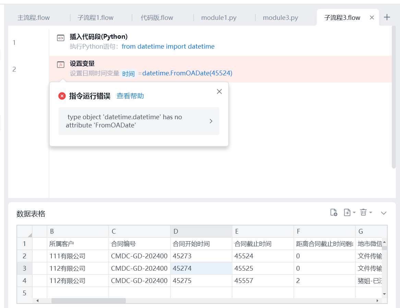Select column D header in data table
This screenshot has height=308, width=400.
click(201, 231)
